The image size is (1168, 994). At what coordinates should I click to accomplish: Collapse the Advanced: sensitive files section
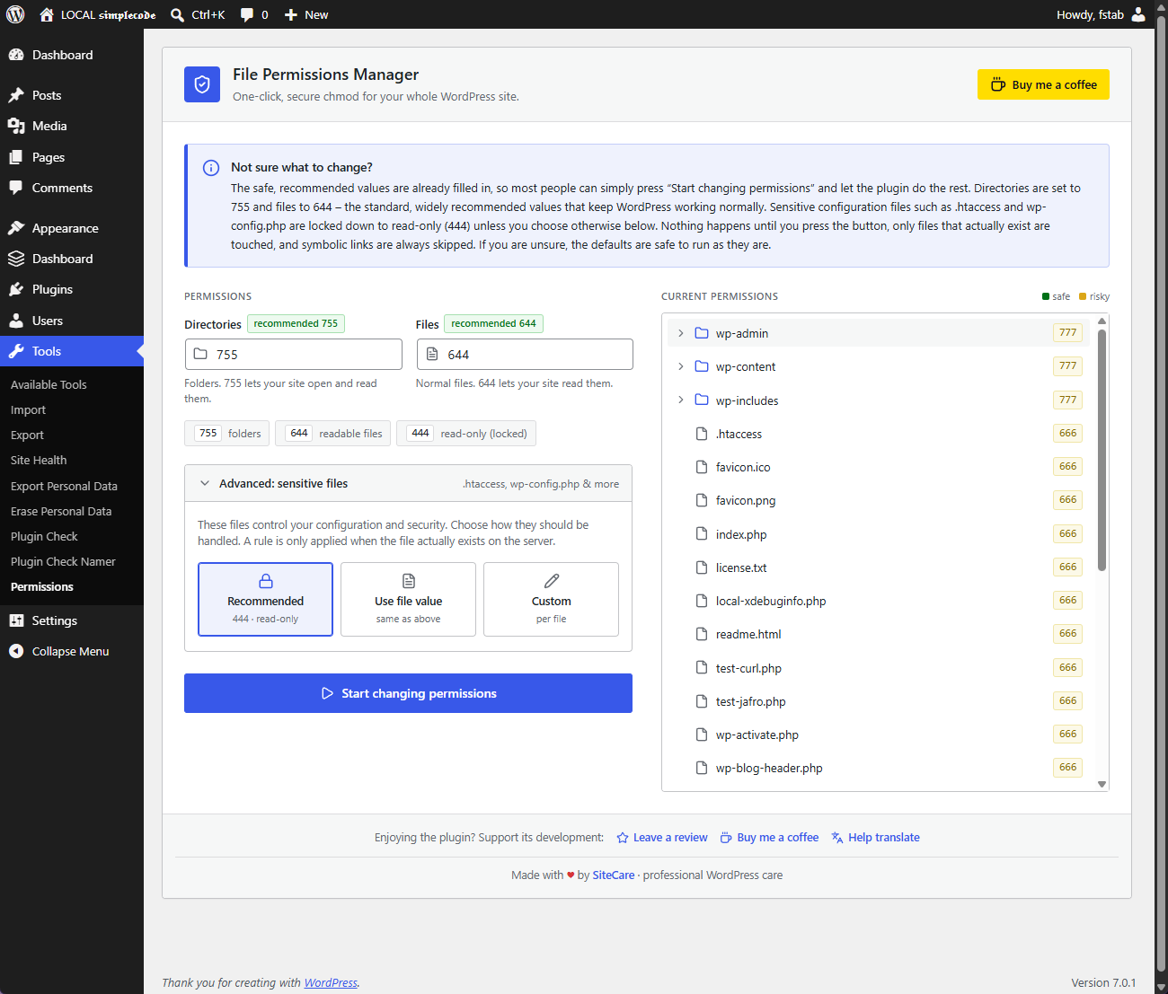[x=408, y=483]
